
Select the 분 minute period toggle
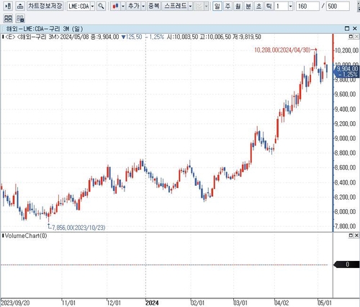pos(248,6)
